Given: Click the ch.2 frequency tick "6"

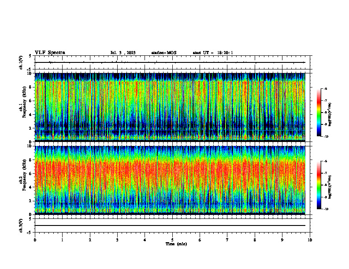Looking at the screenshot, I should [x=31, y=174].
